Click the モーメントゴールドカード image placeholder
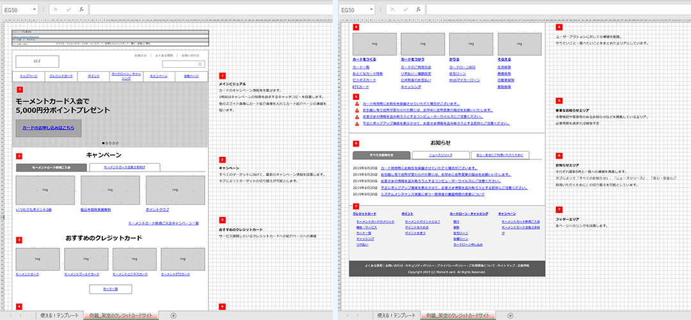Viewport: 691px width, 320px height. (85, 259)
